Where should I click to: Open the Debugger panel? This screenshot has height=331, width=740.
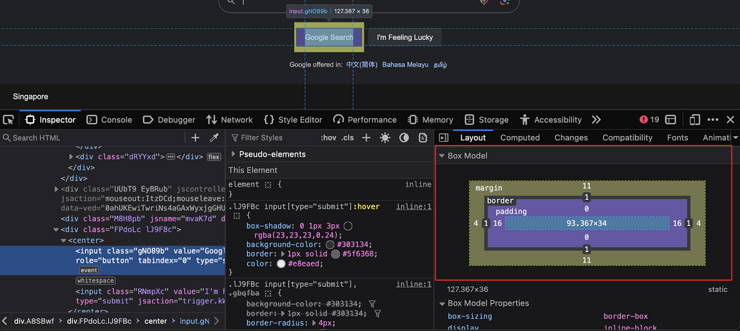(169, 120)
